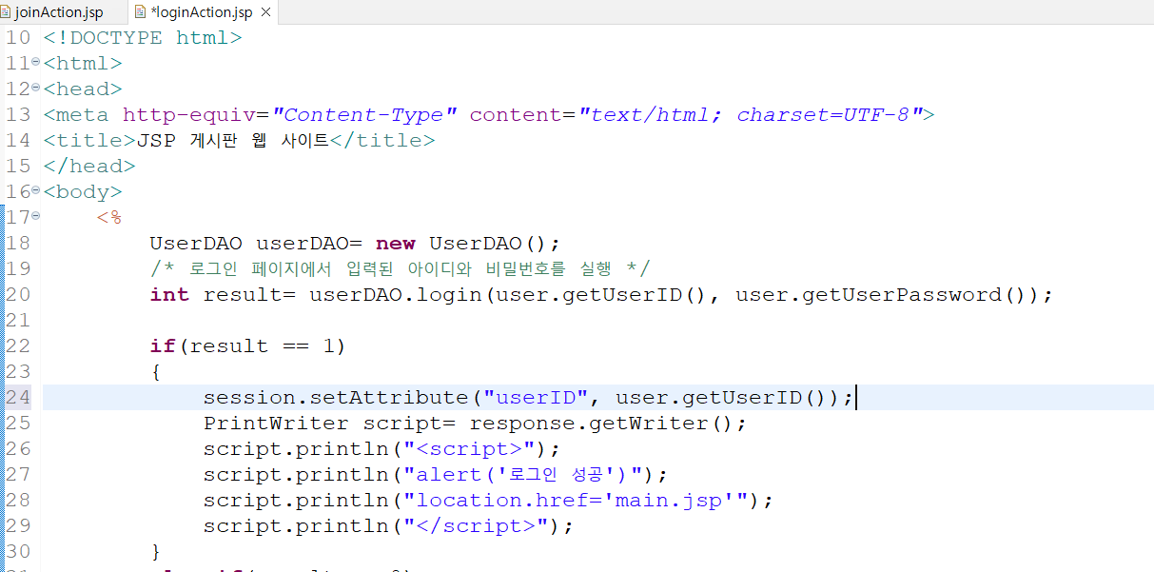Viewport: 1154px width, 572px height.
Task: Click the closing </title> tag
Action: pyautogui.click(x=382, y=141)
